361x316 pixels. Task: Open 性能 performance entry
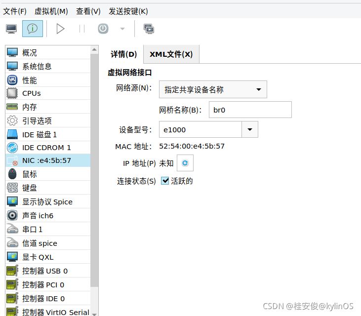coord(48,80)
